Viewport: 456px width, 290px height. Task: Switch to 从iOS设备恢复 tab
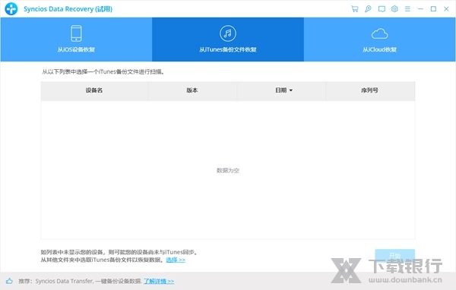click(x=76, y=39)
